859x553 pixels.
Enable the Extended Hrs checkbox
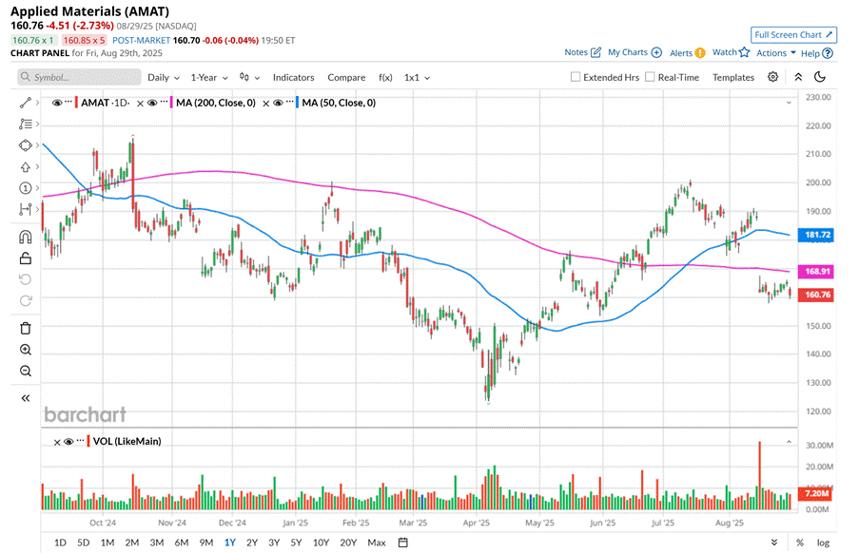click(x=576, y=77)
